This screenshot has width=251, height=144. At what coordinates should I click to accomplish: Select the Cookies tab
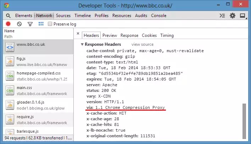click(x=149, y=35)
